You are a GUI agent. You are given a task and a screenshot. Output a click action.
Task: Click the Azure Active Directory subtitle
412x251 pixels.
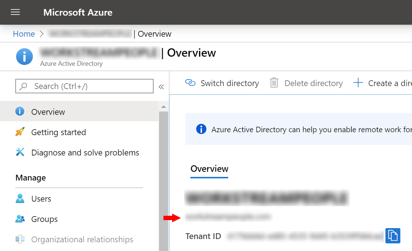click(71, 64)
